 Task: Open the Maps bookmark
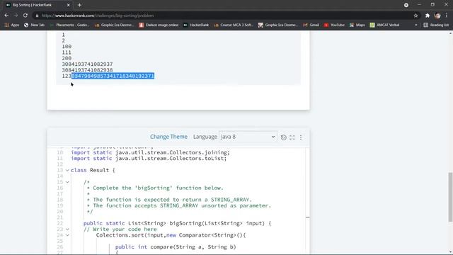357,25
